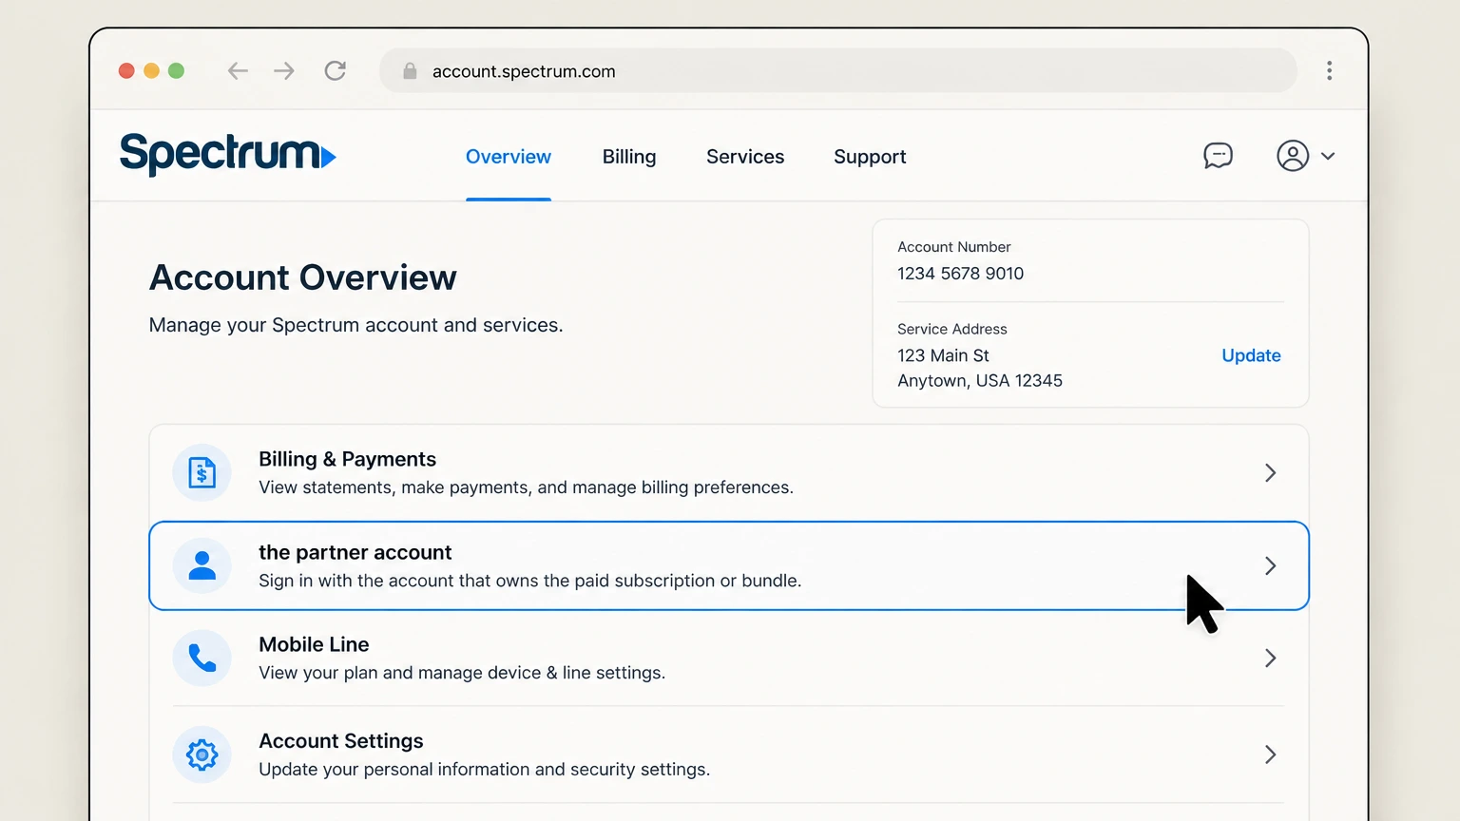Reload the page with the refresh icon
Viewport: 1460px width, 821px height.
click(x=335, y=70)
